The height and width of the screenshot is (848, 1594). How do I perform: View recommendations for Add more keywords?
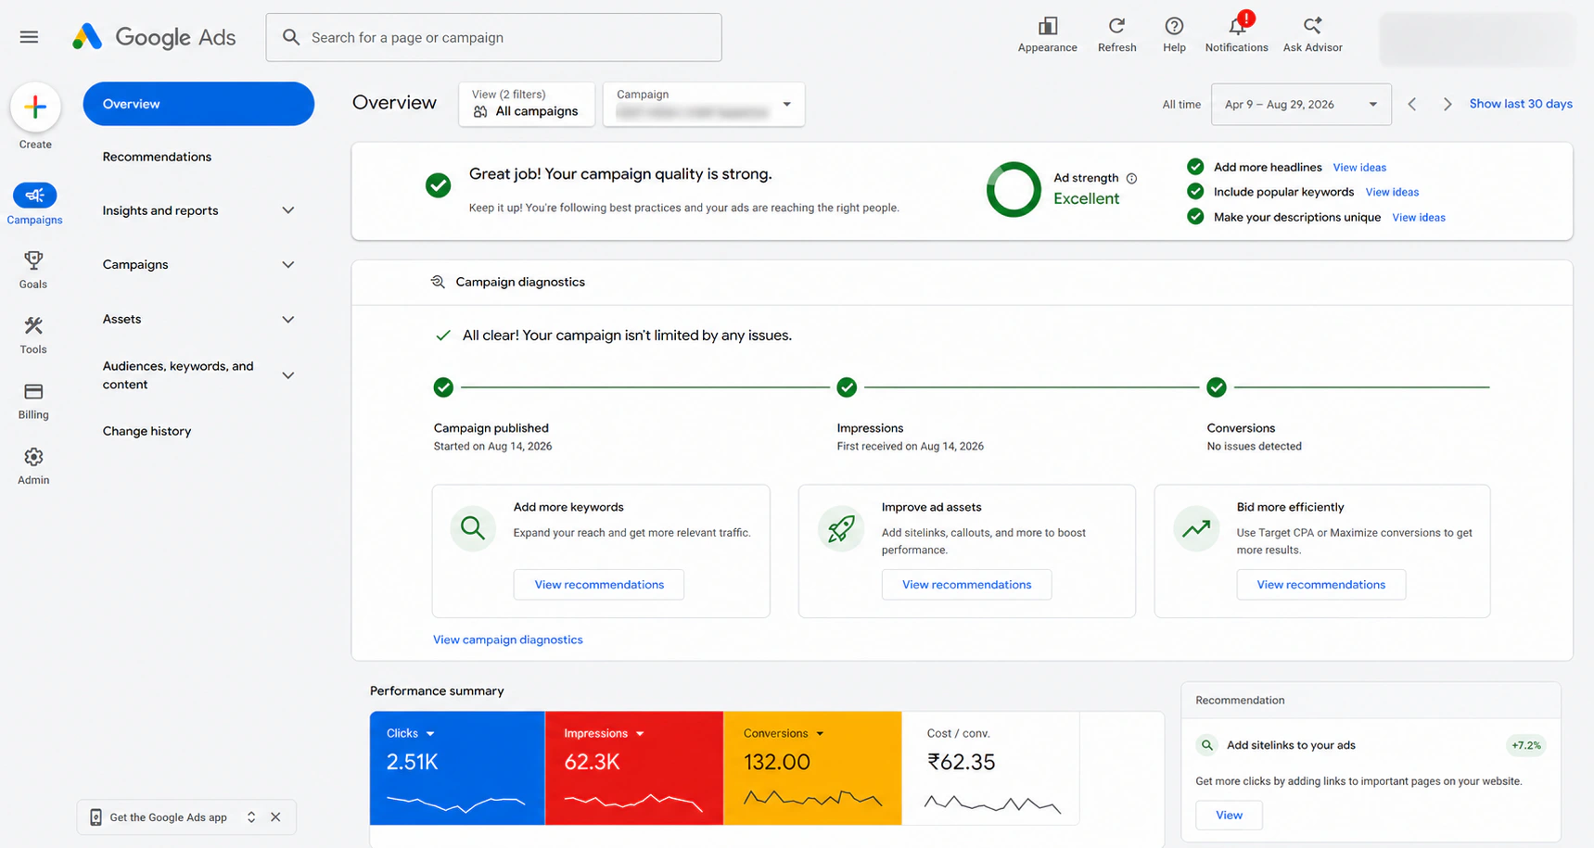[599, 585]
